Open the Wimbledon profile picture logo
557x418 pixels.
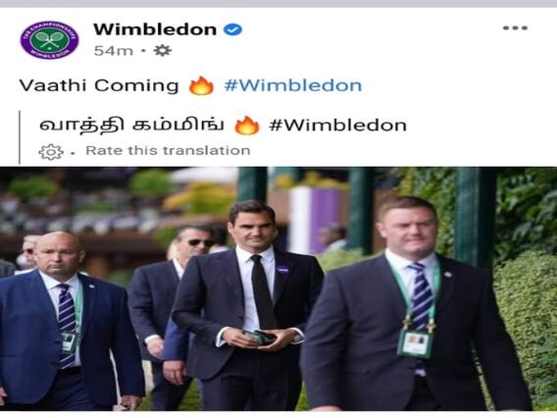[x=49, y=40]
